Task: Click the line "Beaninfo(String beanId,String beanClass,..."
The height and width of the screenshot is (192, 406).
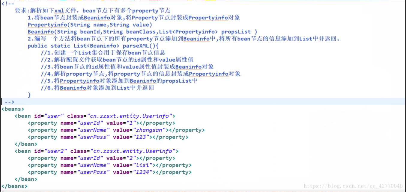Action: 142,32
